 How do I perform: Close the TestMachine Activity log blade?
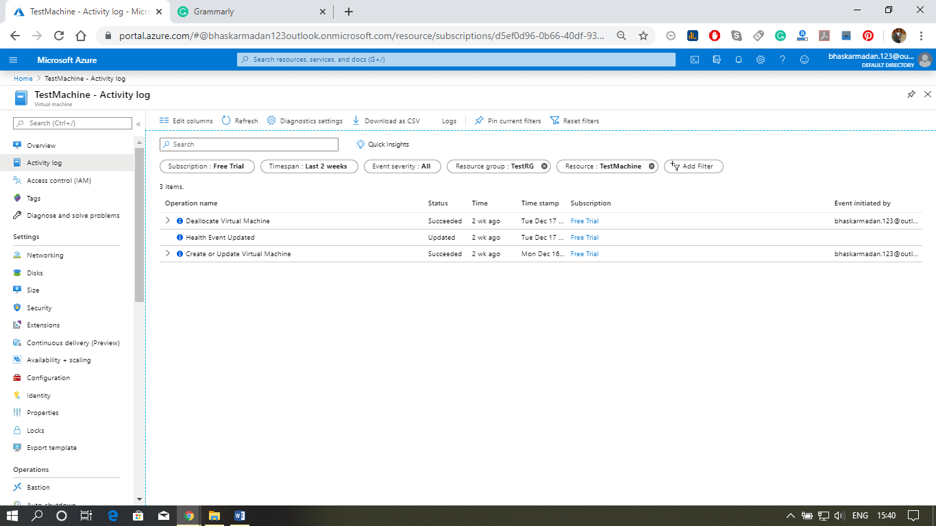point(928,95)
